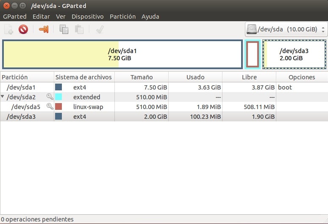328x224 pixels.
Task: Open the Ver menu
Action: tap(61, 17)
